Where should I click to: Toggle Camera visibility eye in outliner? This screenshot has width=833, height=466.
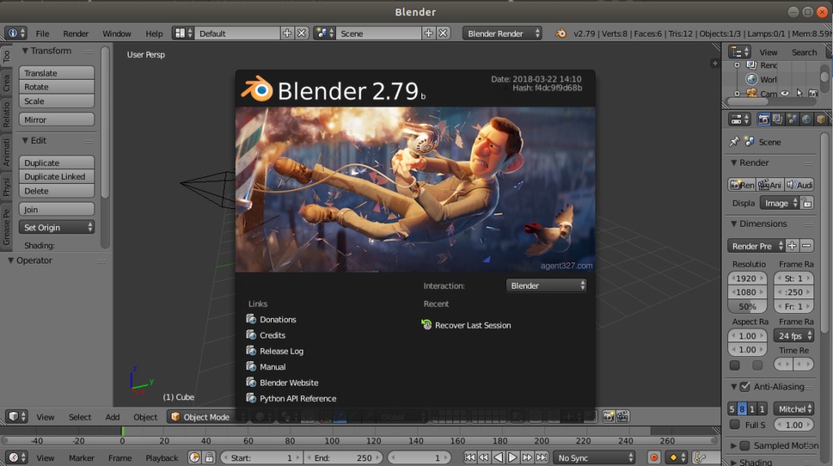click(x=785, y=94)
